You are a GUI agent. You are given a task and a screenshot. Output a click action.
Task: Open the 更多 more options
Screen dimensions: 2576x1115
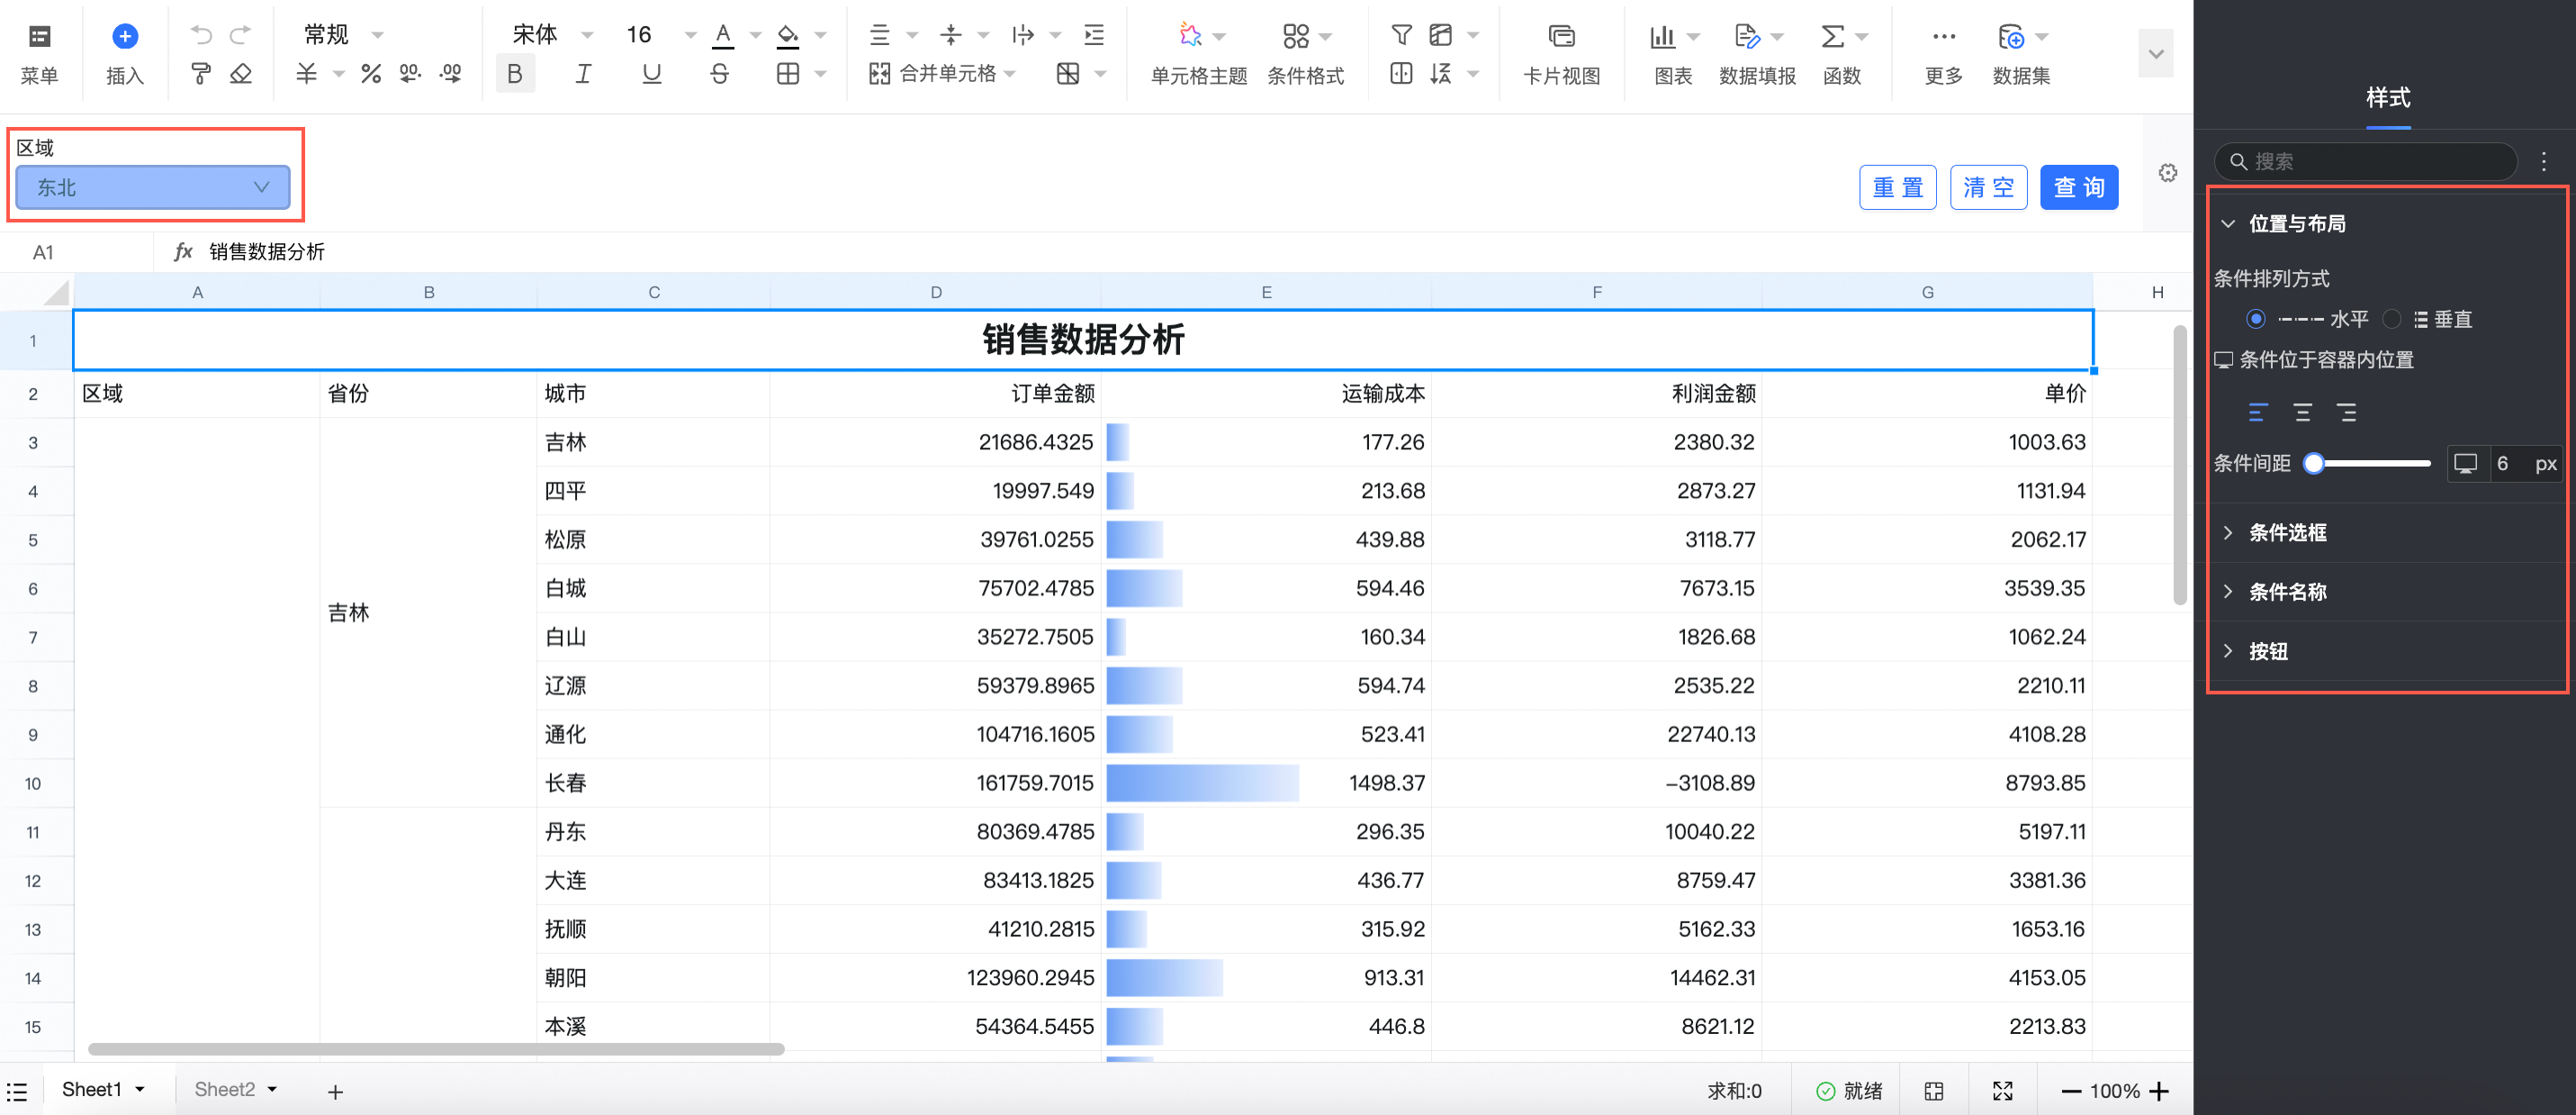(x=1943, y=55)
